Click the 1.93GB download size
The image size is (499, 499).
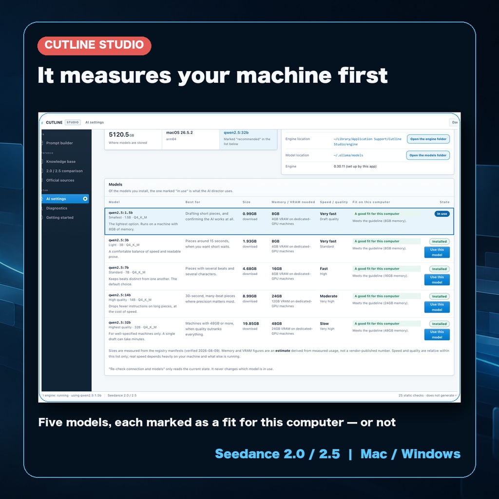point(249,241)
